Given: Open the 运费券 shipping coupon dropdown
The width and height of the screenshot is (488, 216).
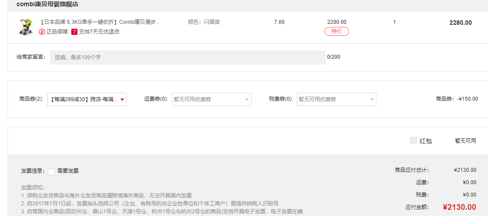Looking at the screenshot, I should point(212,99).
